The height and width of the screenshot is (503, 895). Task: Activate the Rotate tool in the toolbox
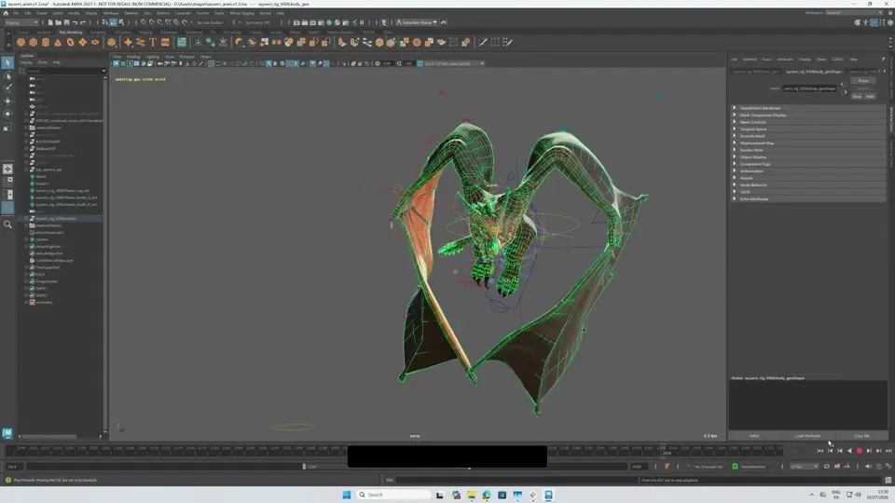point(7,114)
